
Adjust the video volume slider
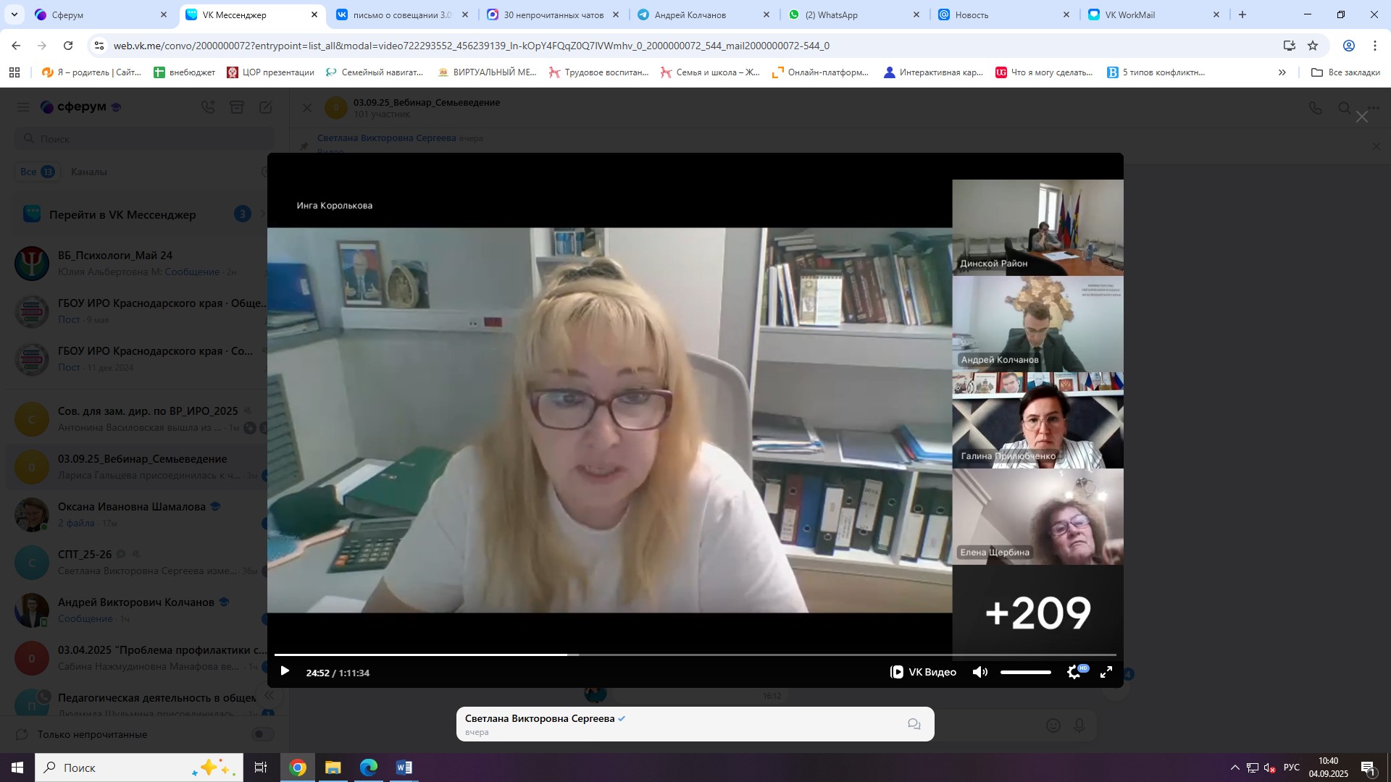coord(1025,672)
